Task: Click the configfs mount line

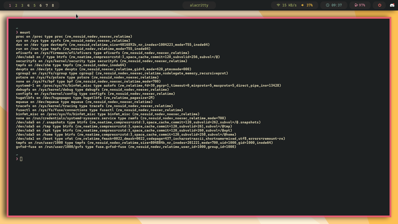Action: click(x=96, y=94)
